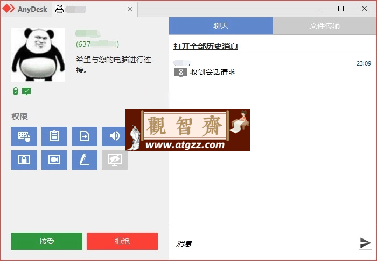Toggle the session recording permission
Image resolution: width=377 pixels, height=261 pixels.
[x=54, y=160]
